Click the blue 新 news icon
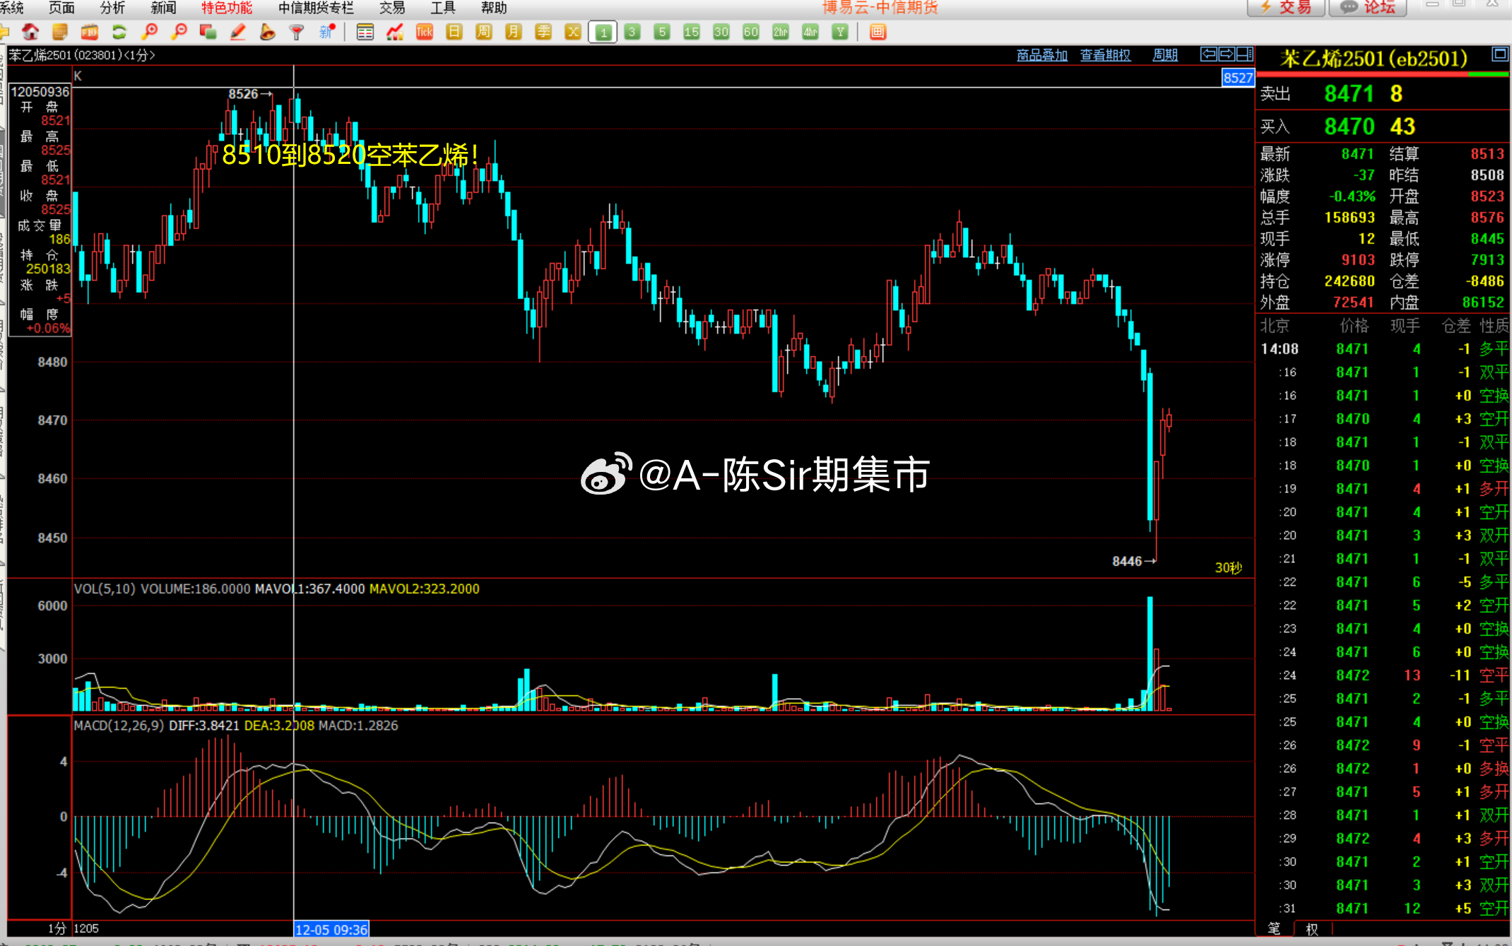This screenshot has height=946, width=1512. 326,32
